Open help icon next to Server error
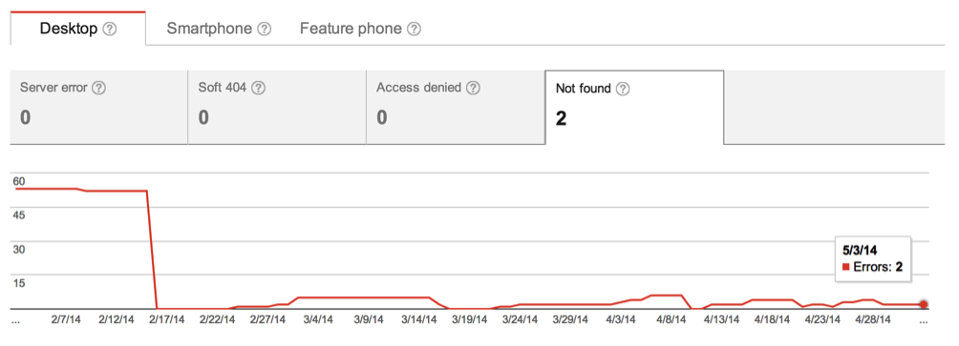This screenshot has width=959, height=346. pyautogui.click(x=98, y=88)
